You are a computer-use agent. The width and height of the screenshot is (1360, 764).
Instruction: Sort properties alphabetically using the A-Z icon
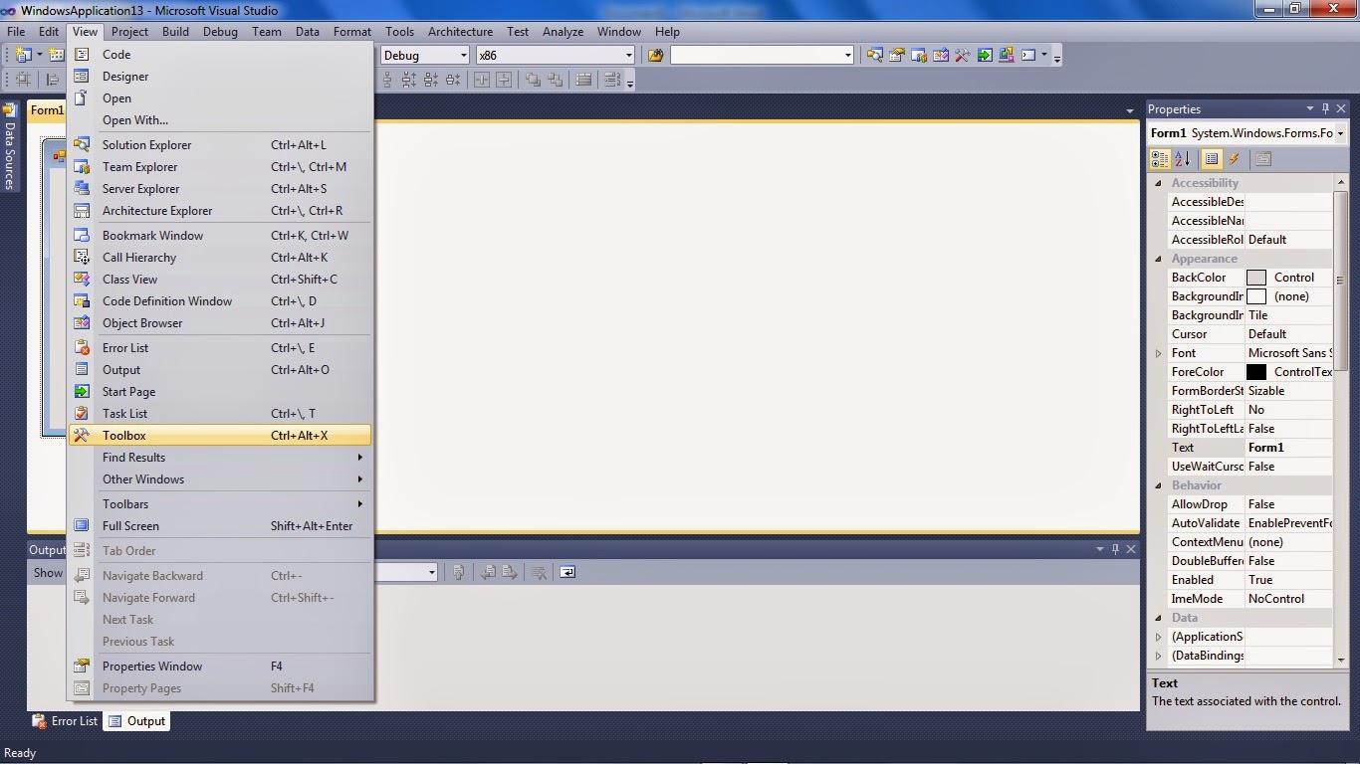pos(1183,158)
